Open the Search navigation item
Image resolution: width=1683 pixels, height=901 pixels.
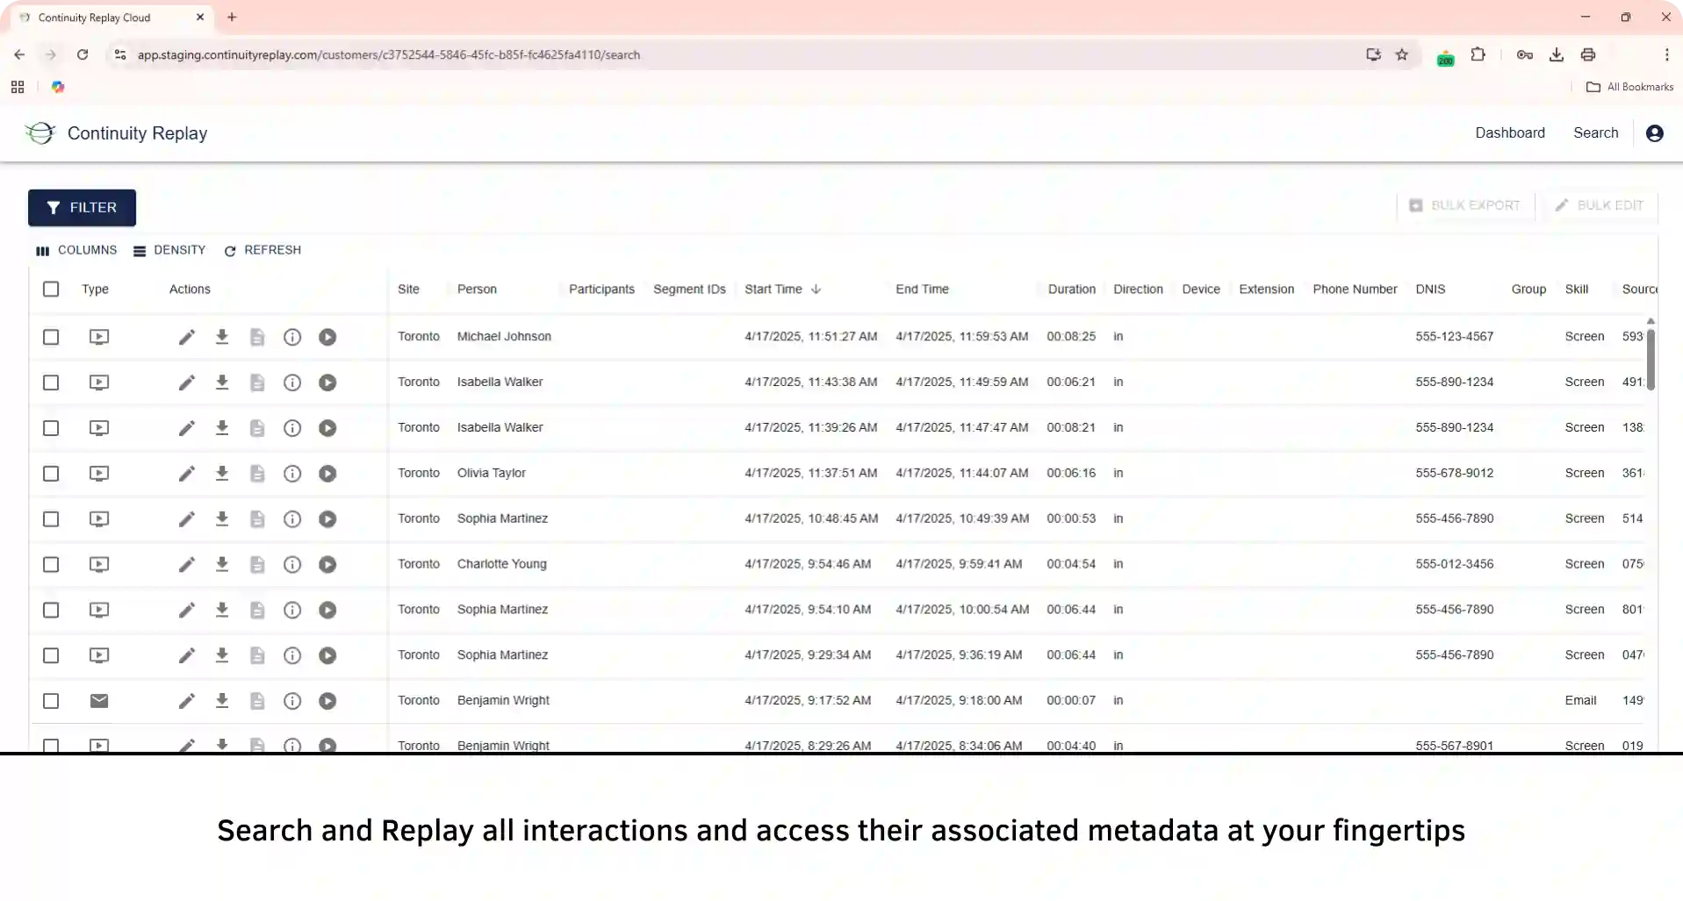(1595, 133)
